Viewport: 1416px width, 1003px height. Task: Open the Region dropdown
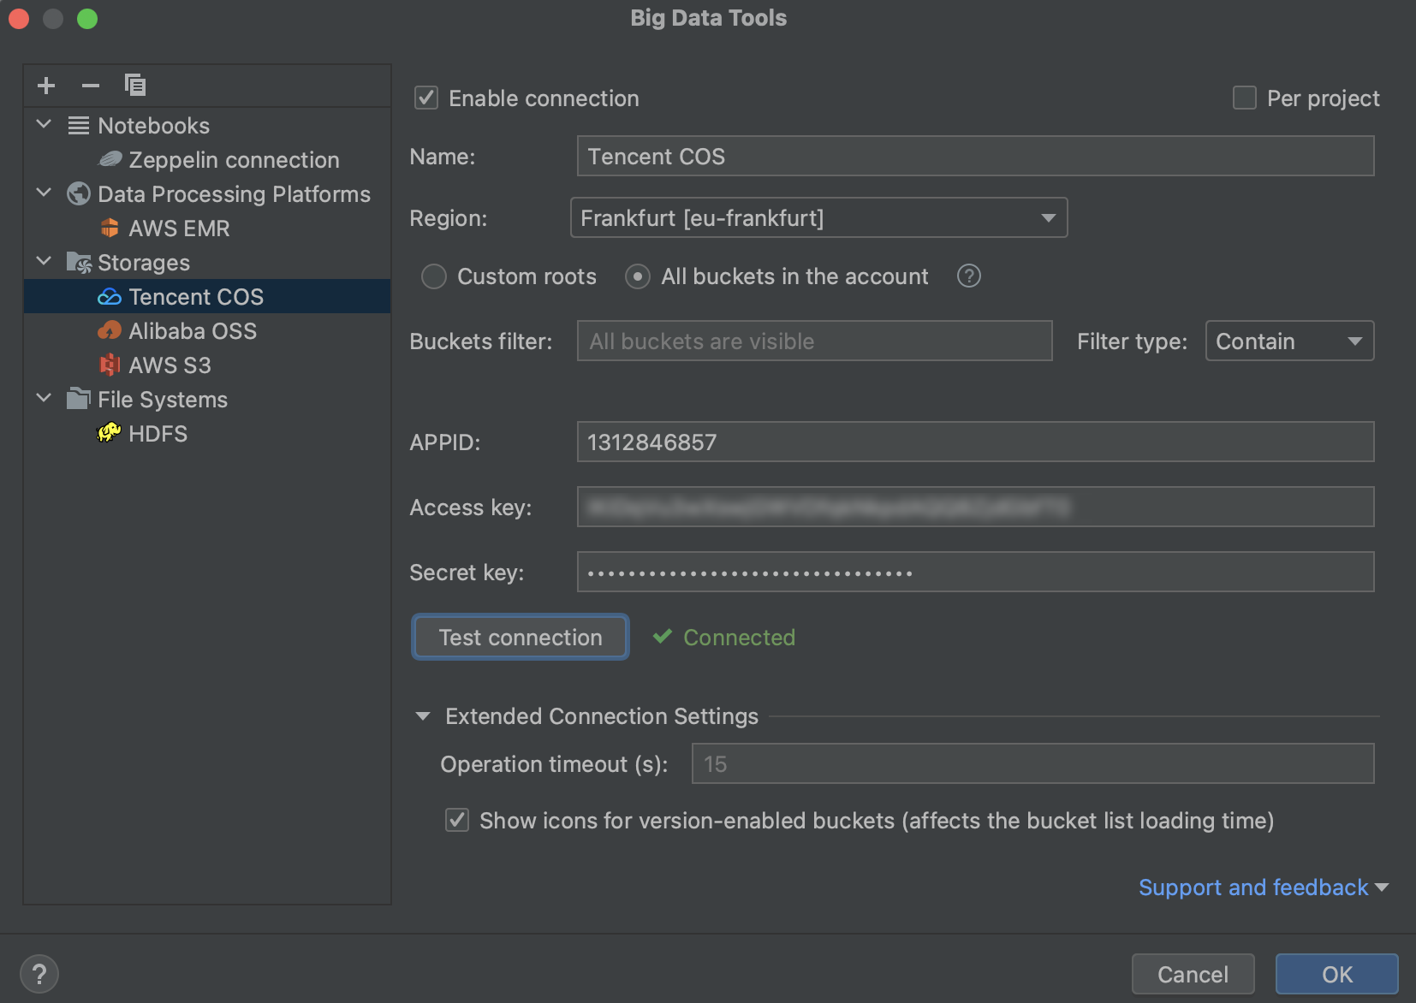pyautogui.click(x=1048, y=217)
